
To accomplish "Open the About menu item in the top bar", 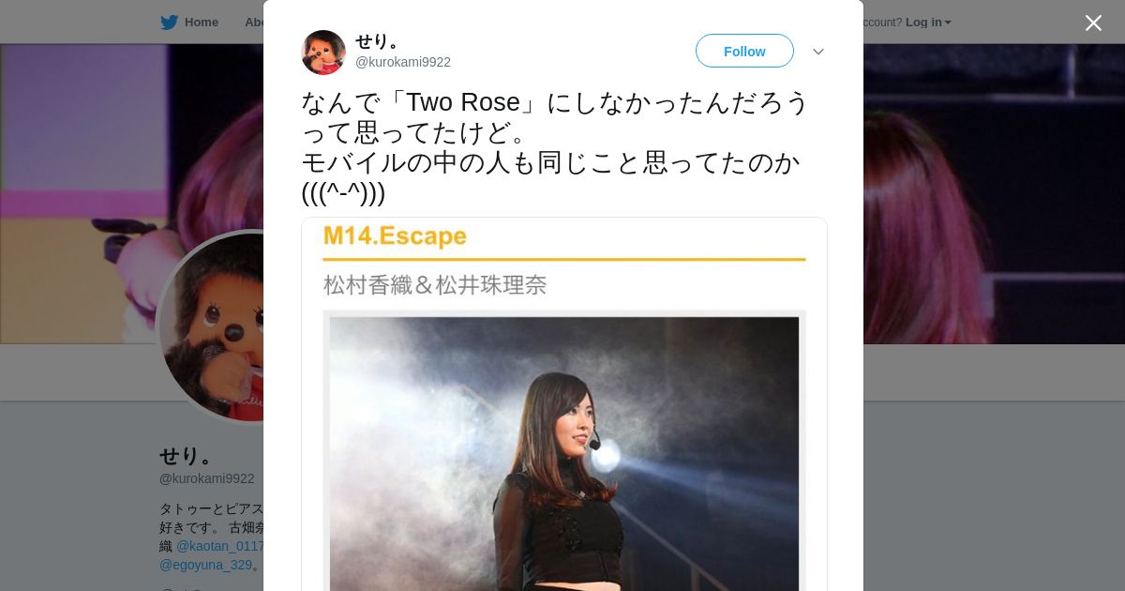I will pyautogui.click(x=254, y=23).
